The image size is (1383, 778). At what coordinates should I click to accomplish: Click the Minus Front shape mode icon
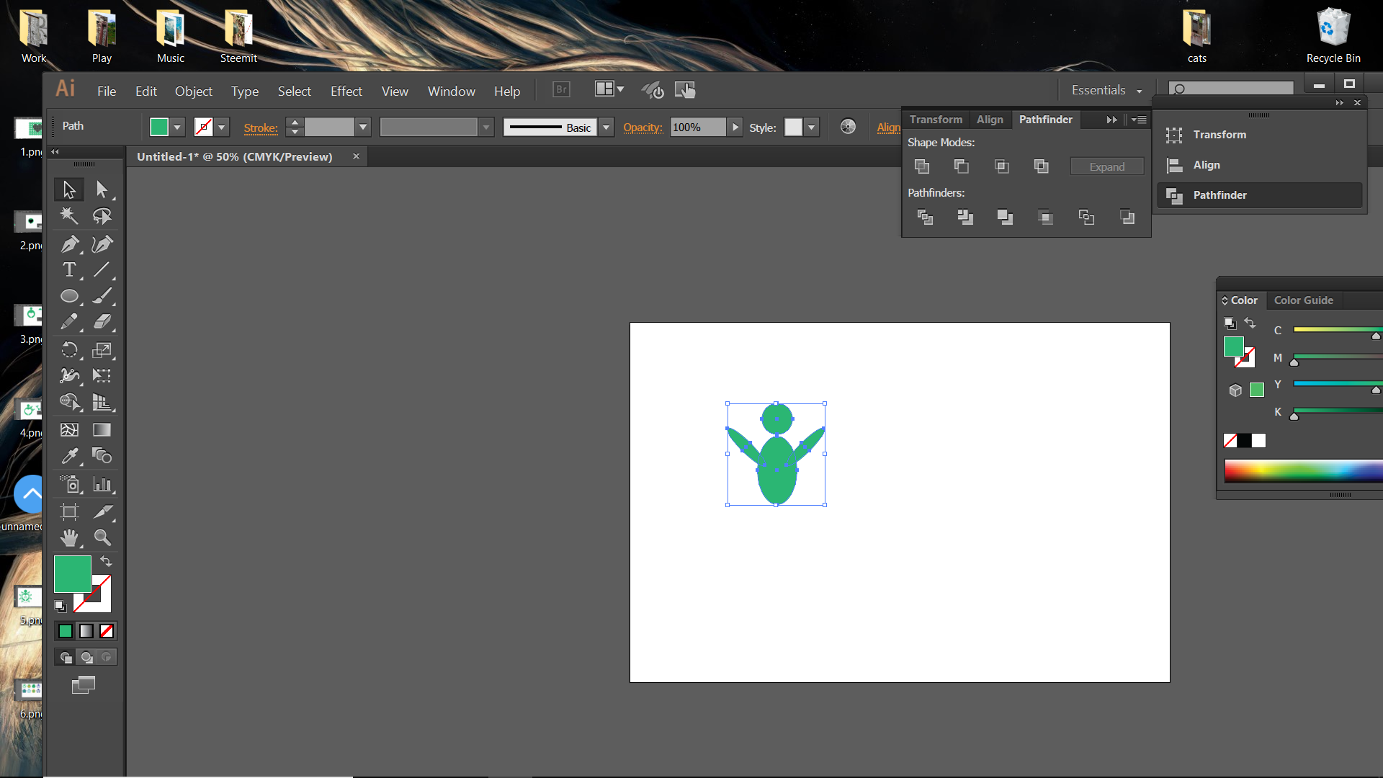962,166
